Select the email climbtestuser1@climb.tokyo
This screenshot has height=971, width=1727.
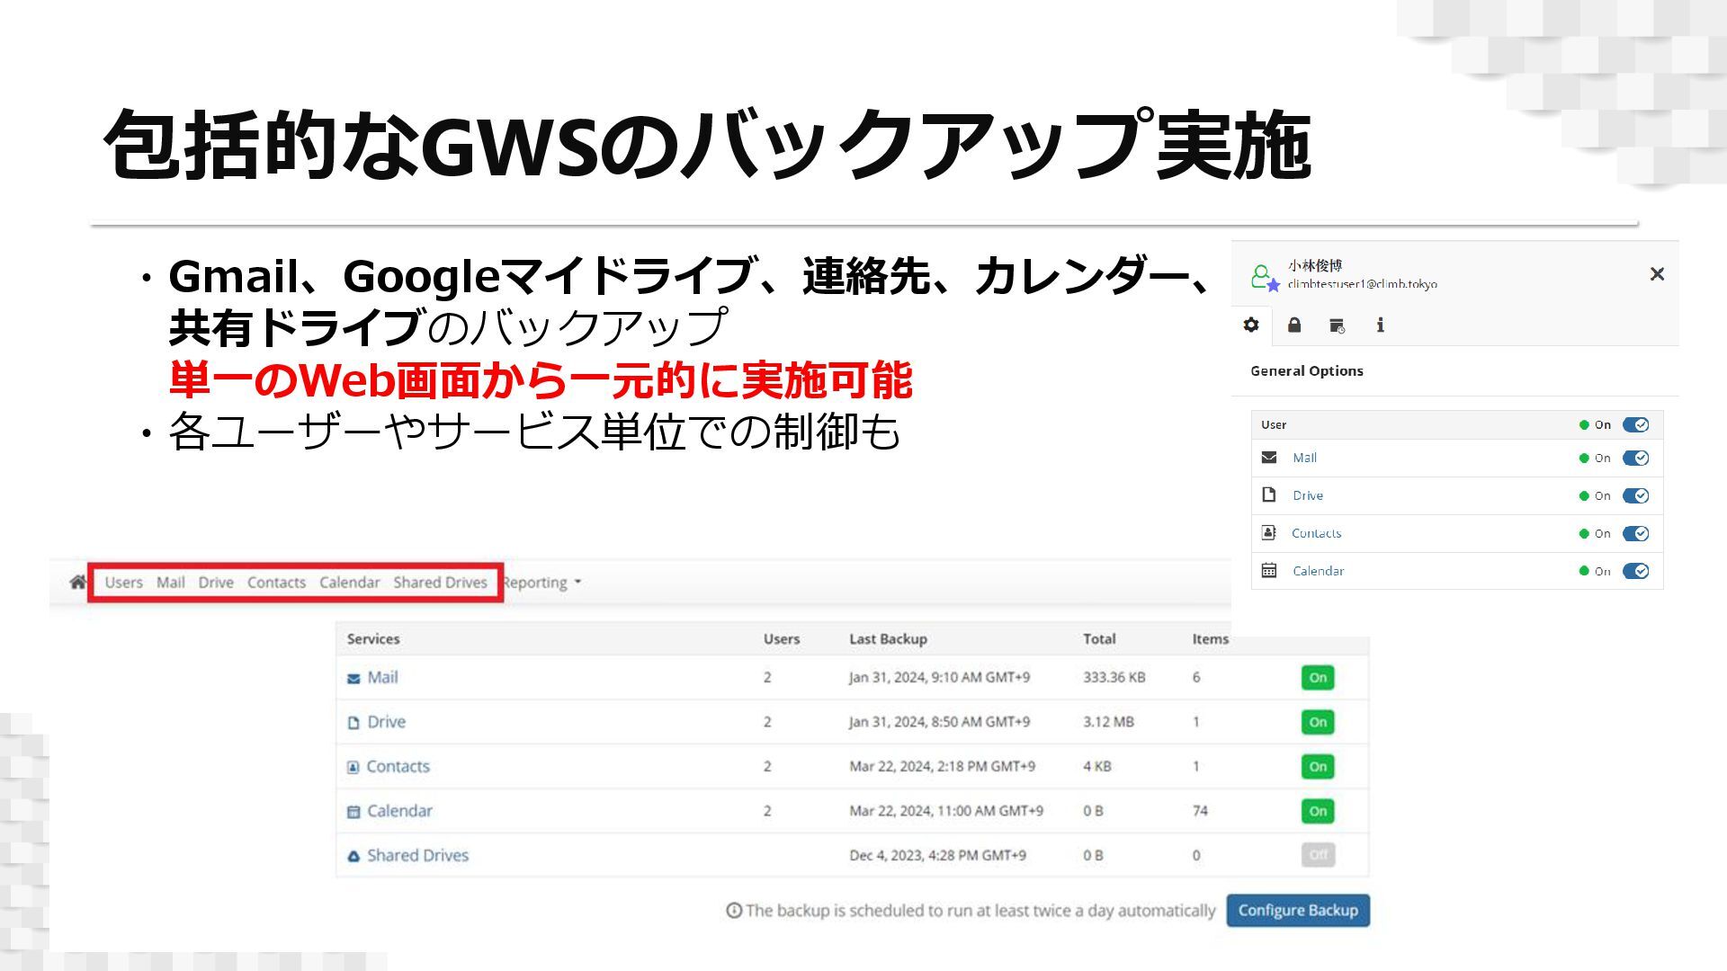click(x=1362, y=284)
